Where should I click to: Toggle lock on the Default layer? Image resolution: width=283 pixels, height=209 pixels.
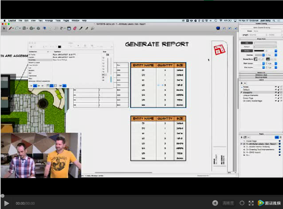[x=278, y=90]
